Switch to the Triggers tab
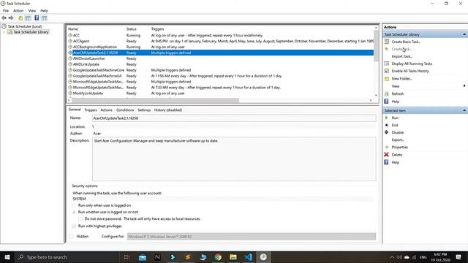Viewport: 468px width, 263px height. point(91,110)
